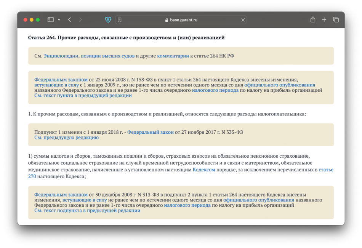Open См. предыдущую редакцию link
This screenshot has height=248, width=362.
66,138
